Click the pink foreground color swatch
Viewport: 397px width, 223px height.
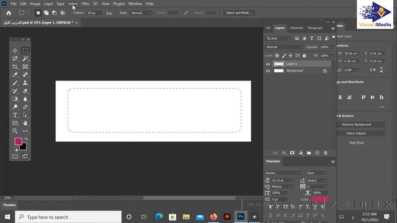(18, 141)
